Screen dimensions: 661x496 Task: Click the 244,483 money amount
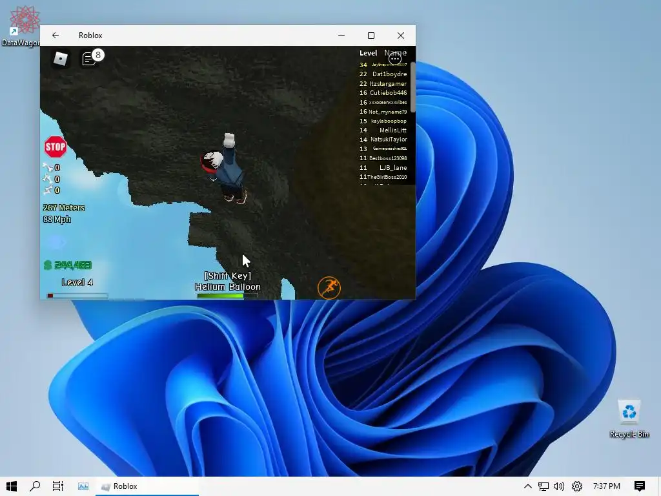[73, 265]
